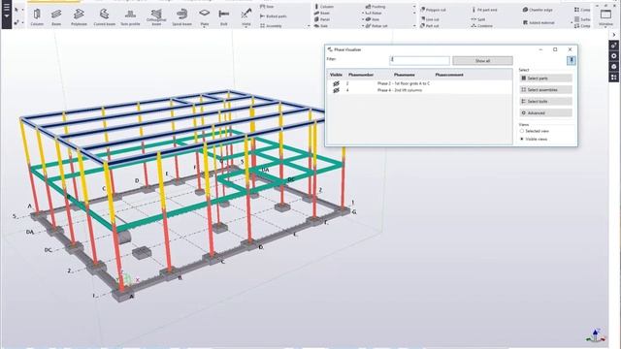Select the steel Beam tool
This screenshot has width=621, height=349.
(56, 16)
